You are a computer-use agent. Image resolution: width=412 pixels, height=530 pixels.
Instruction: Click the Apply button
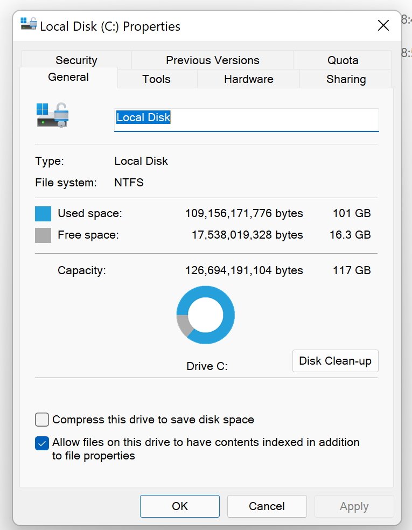[354, 506]
